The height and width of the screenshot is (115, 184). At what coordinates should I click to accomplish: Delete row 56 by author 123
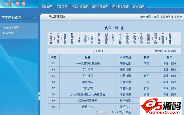pyautogui.click(x=174, y=82)
